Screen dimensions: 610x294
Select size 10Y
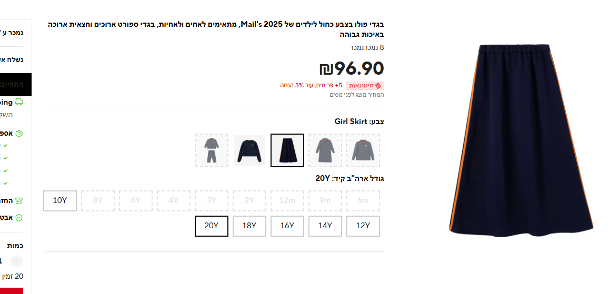[x=60, y=201]
